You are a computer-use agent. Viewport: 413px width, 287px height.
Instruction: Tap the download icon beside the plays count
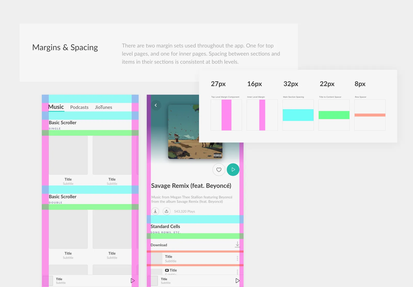coord(155,211)
